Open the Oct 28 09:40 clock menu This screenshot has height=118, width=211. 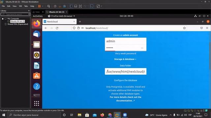(x=127, y=16)
